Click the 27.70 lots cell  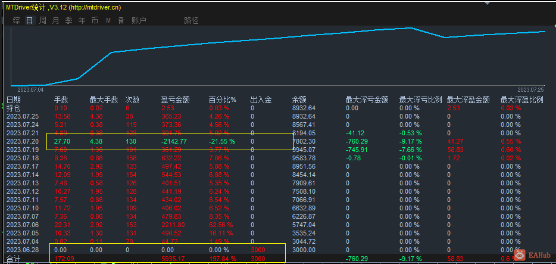pyautogui.click(x=61, y=141)
